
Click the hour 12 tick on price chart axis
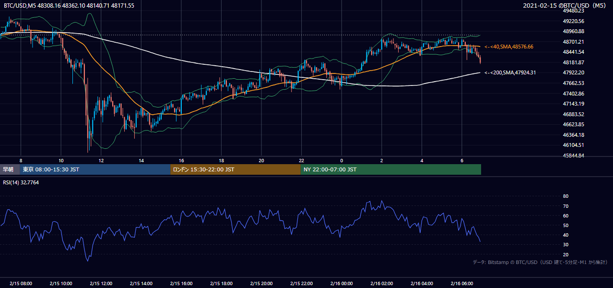point(101,160)
